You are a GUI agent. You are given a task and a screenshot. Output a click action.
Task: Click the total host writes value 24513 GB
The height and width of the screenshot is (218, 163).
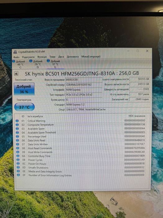[140, 84]
